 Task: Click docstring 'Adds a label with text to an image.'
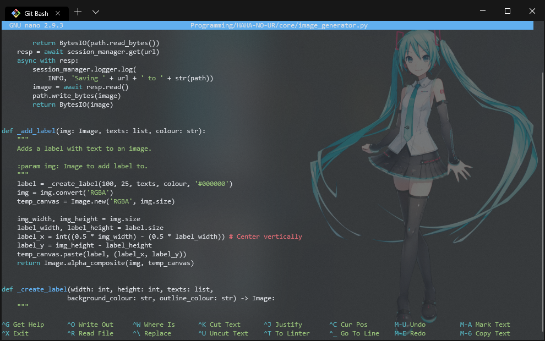84,148
